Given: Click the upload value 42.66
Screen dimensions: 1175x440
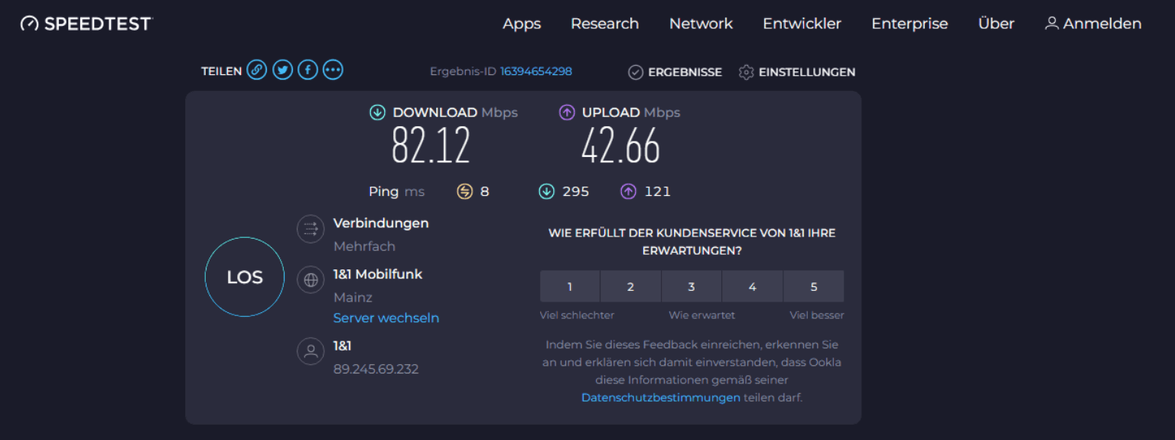Looking at the screenshot, I should (x=620, y=145).
